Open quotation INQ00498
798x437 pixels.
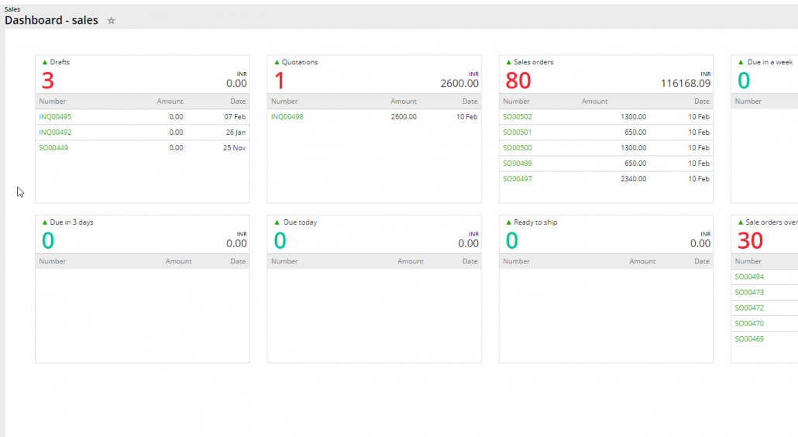point(287,116)
